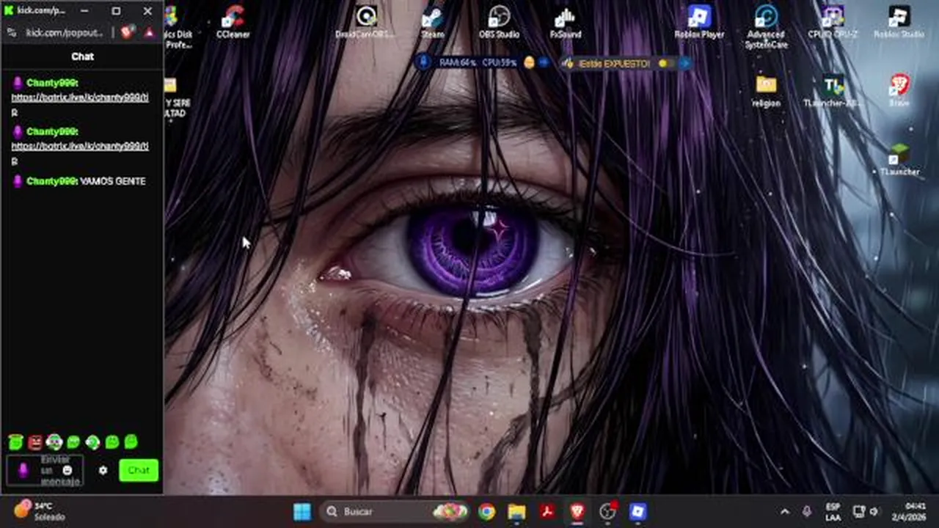Expand the EXPUESTO widget arrow
This screenshot has height=528, width=939.
[x=684, y=64]
